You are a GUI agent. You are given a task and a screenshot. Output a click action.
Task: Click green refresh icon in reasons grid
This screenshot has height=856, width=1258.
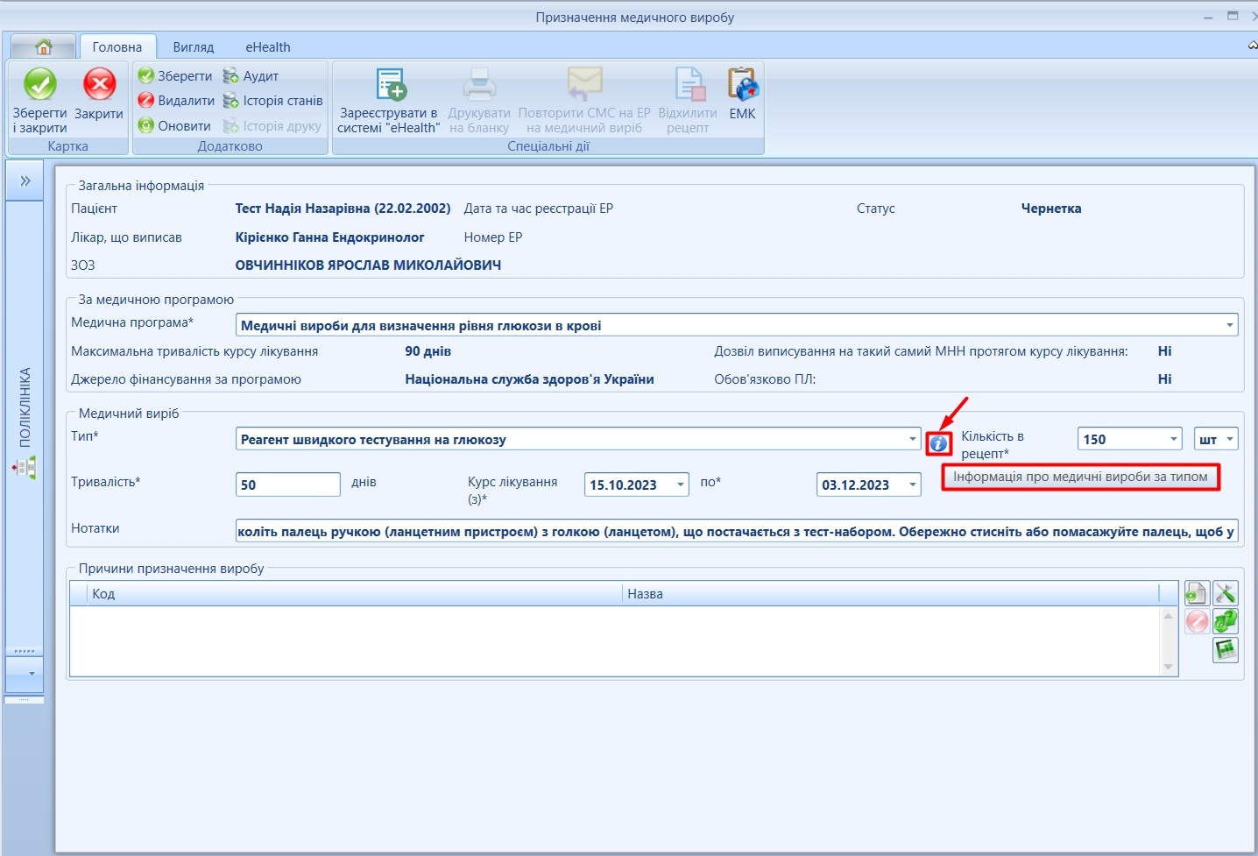click(x=1226, y=621)
